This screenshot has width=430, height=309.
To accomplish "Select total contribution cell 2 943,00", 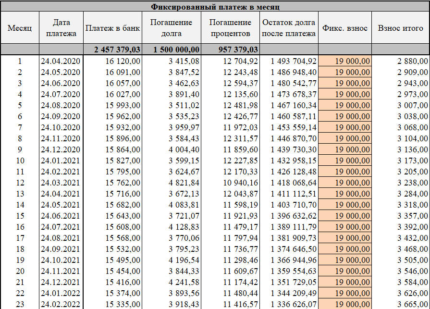I will (x=401, y=83).
